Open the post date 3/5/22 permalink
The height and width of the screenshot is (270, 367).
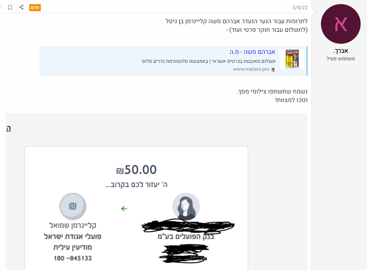tap(300, 8)
